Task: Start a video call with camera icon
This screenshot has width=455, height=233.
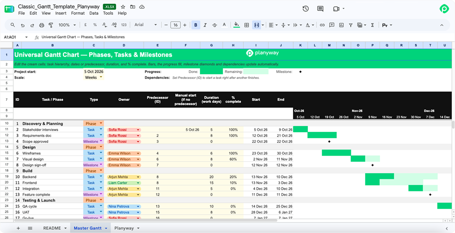Action: point(336,9)
